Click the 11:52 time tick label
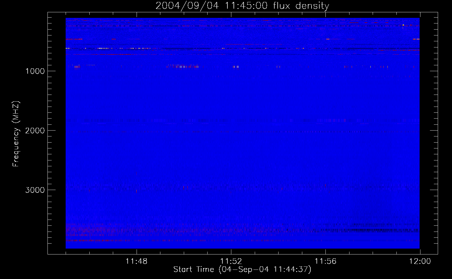This screenshot has width=452, height=279. pos(231,261)
